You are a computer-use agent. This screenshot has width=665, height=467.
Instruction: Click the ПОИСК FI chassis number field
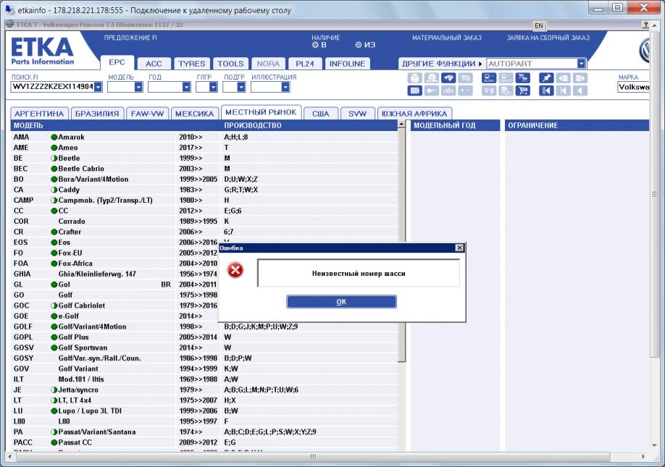point(53,87)
